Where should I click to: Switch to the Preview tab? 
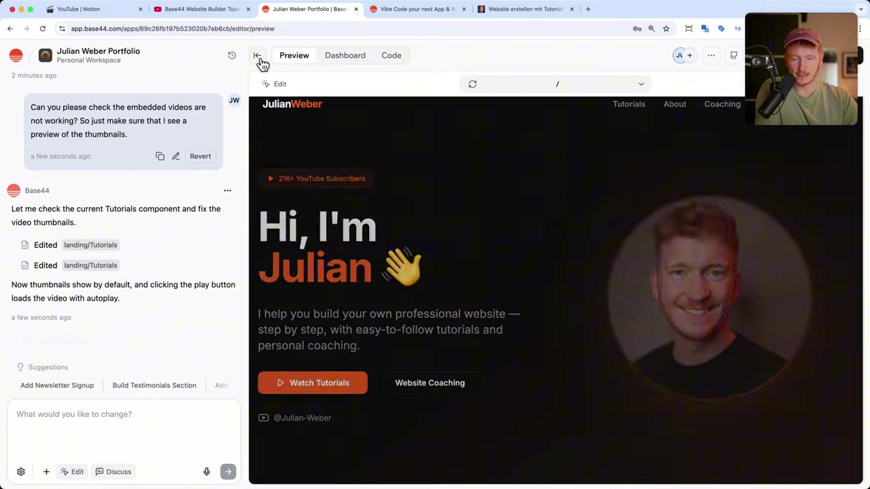[294, 56]
